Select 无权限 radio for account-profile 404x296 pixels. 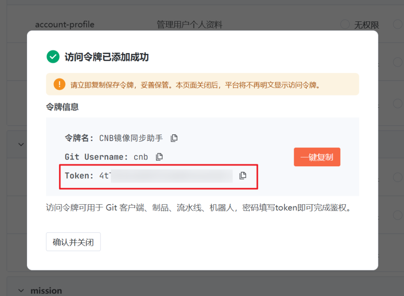pyautogui.click(x=345, y=24)
